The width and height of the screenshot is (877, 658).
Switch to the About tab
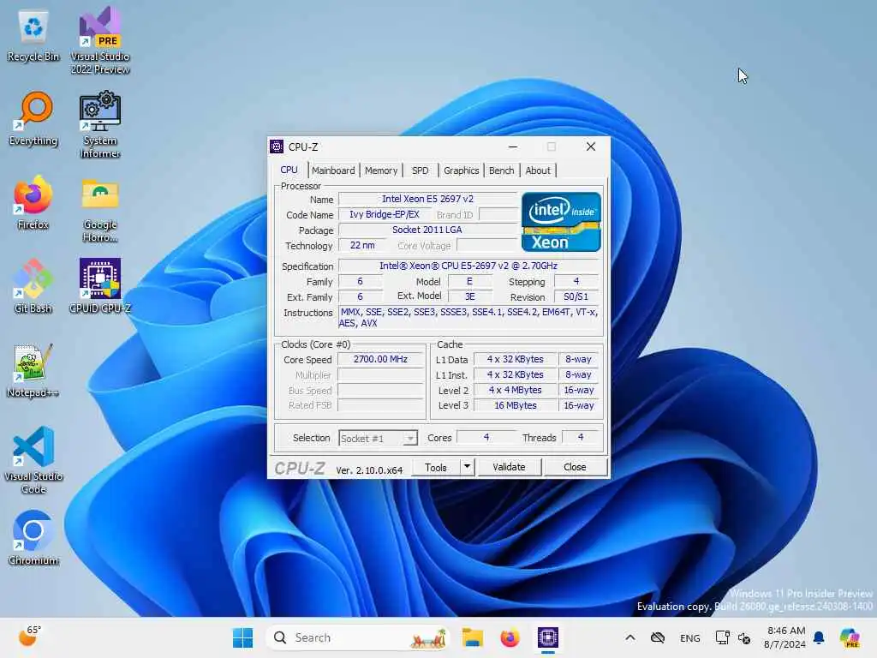538,170
